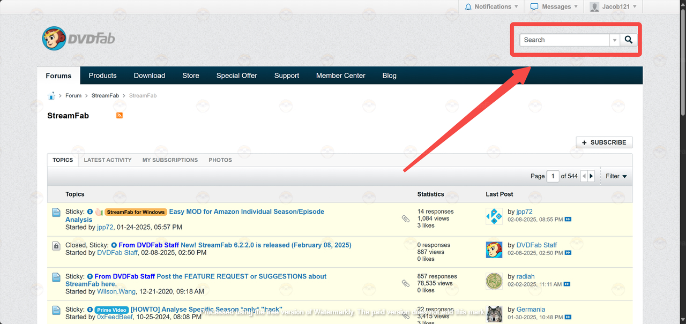The height and width of the screenshot is (324, 686).
Task: Open the Forums nav tab
Action: click(59, 76)
